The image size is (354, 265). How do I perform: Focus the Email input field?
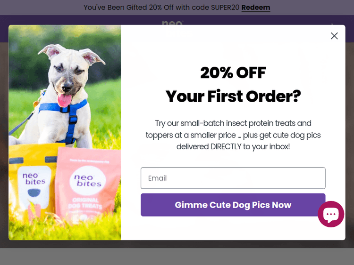[x=233, y=178]
